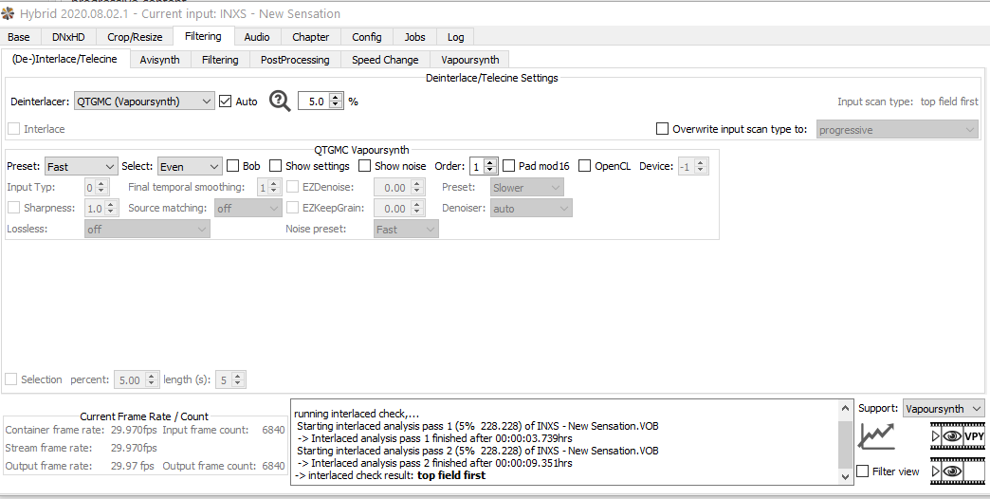Viewport: 990px width, 499px height.
Task: Click the Container frame rate 29.970fps value
Action: tap(134, 430)
